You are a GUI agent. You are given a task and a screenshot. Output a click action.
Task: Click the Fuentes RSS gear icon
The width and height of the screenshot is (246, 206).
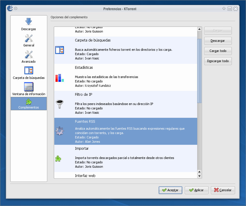(x=60, y=131)
